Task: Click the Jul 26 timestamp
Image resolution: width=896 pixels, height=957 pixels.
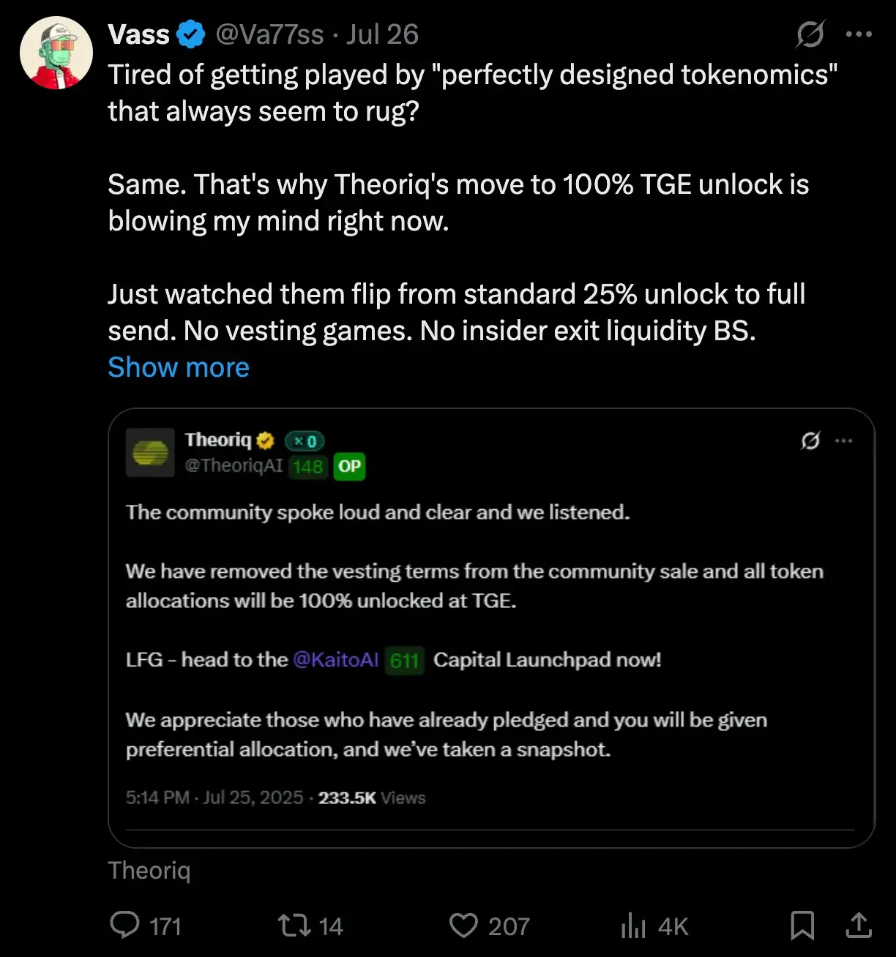Action: pos(382,34)
